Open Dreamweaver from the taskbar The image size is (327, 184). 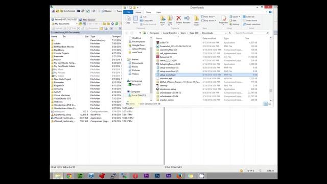[x=80, y=176]
